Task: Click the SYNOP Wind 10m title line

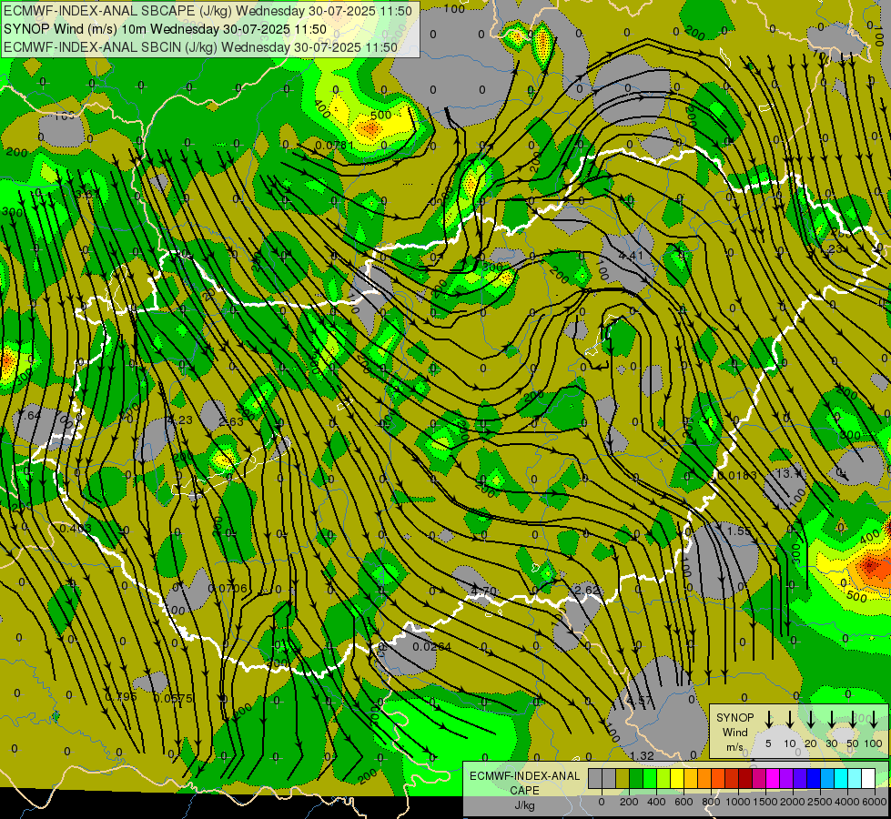Action: click(165, 29)
